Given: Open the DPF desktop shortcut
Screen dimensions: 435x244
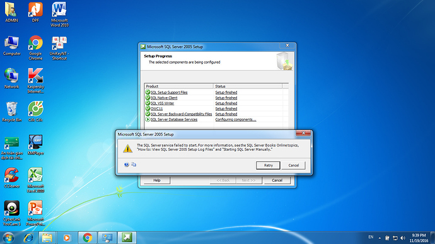Looking at the screenshot, I should pos(35,12).
